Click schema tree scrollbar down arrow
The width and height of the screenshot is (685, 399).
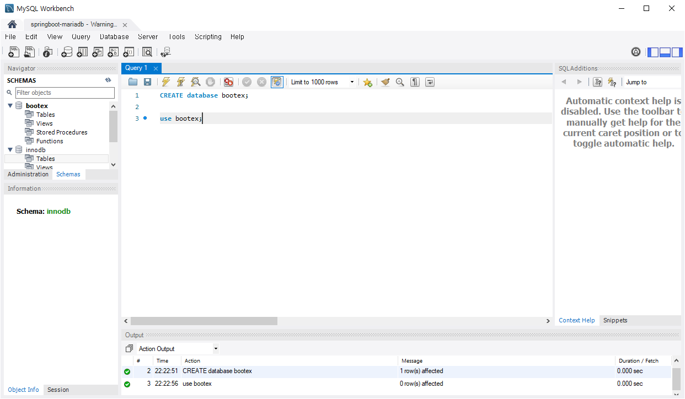[x=114, y=164]
